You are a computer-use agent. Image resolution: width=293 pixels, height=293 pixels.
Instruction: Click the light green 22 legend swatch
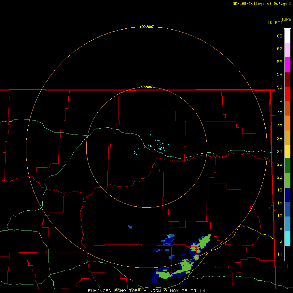pyautogui.click(x=287, y=180)
